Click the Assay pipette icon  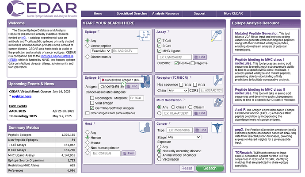pos(217,35)
